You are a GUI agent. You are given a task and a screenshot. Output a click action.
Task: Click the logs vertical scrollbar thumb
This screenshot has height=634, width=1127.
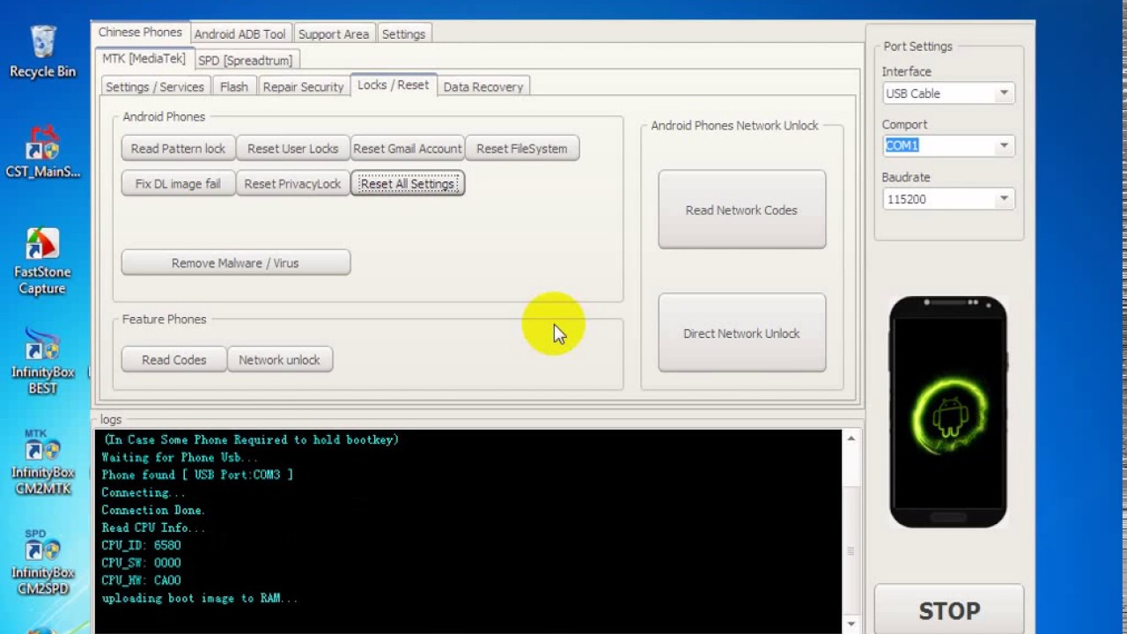(x=851, y=551)
